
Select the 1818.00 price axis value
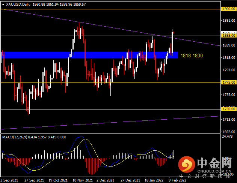tap(229, 57)
